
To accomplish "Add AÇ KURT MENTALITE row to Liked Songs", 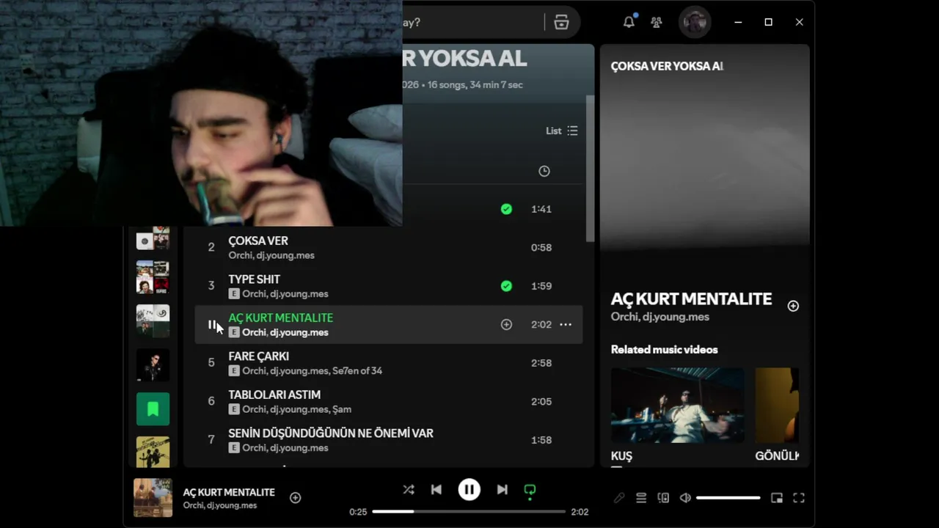I will [506, 324].
